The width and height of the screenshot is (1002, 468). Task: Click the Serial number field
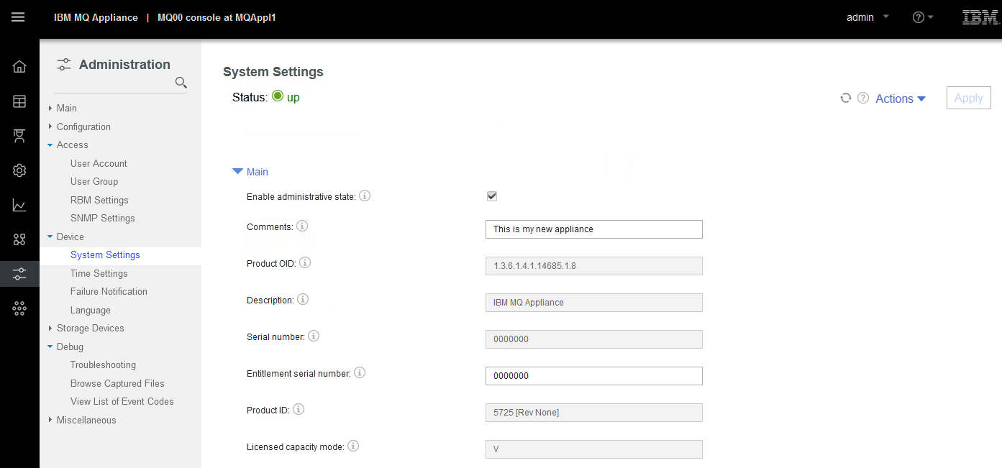click(594, 339)
